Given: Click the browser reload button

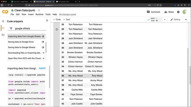Looking at the screenshot, I should [x=8, y=5].
